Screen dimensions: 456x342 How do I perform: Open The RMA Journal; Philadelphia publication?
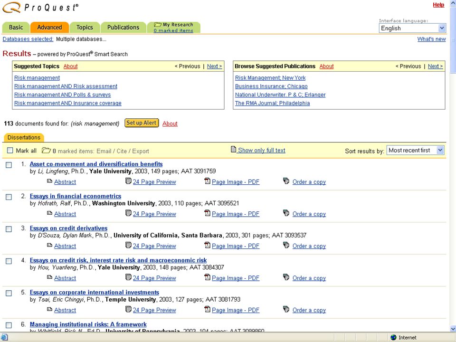pyautogui.click(x=273, y=103)
